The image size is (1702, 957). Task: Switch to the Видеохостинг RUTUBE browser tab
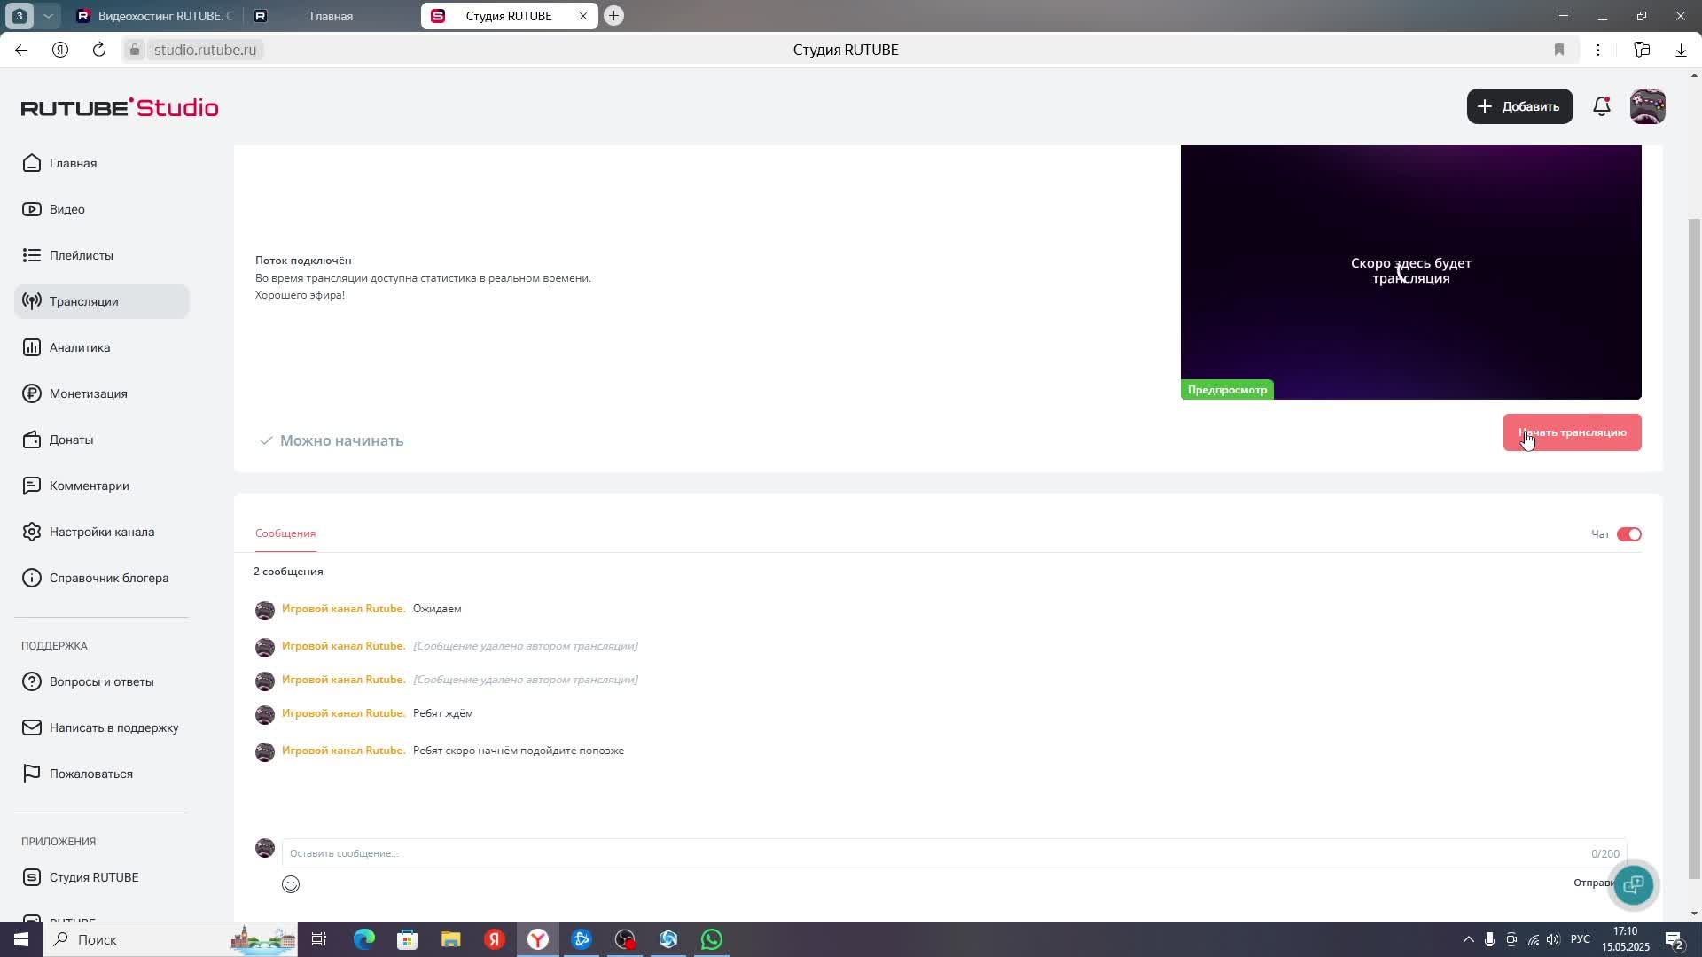154,16
